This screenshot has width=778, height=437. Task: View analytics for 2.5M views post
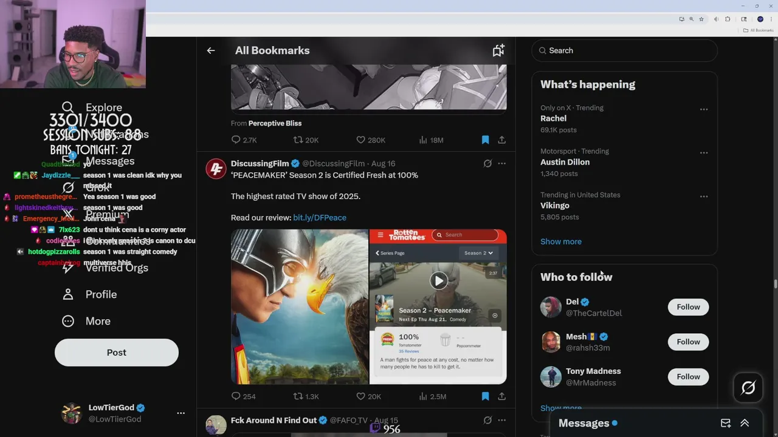[432, 396]
